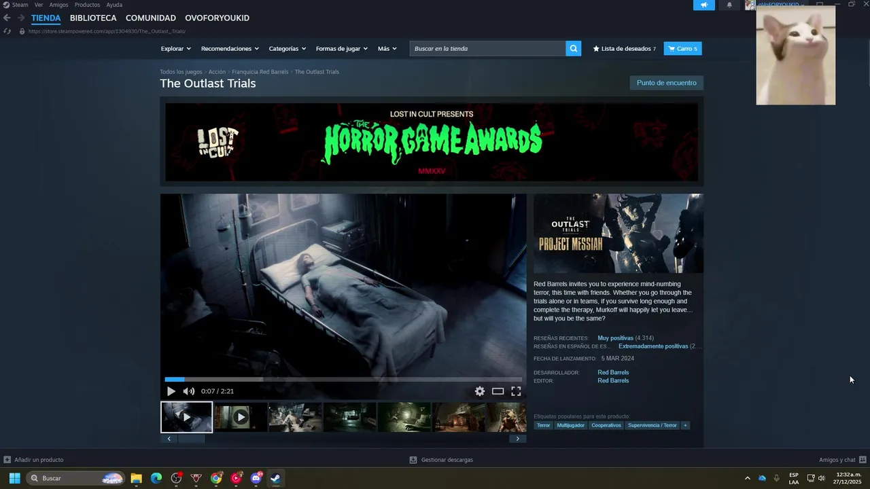Open Gestionar descargas at the bottom
870x489 pixels.
click(x=441, y=460)
